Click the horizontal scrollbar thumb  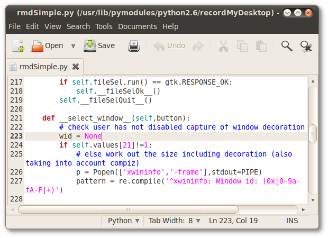click(128, 209)
